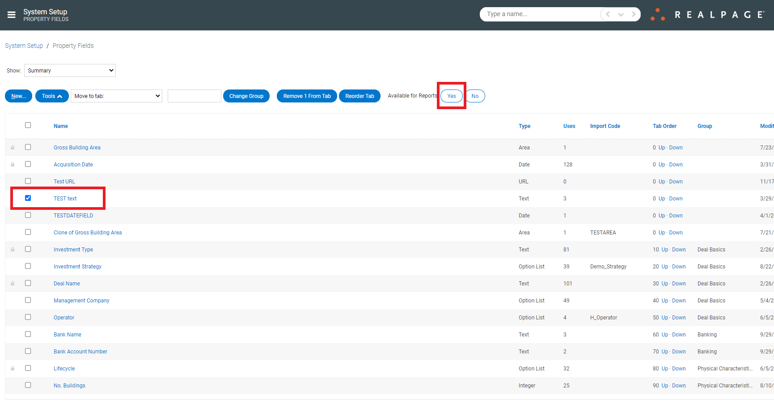Open the Move to tab dropdown

click(116, 96)
